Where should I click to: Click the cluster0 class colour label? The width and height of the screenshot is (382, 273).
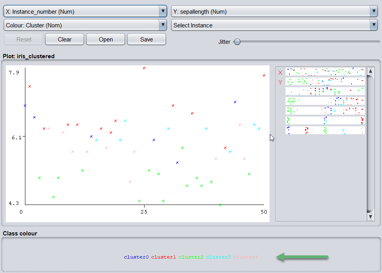click(x=136, y=257)
